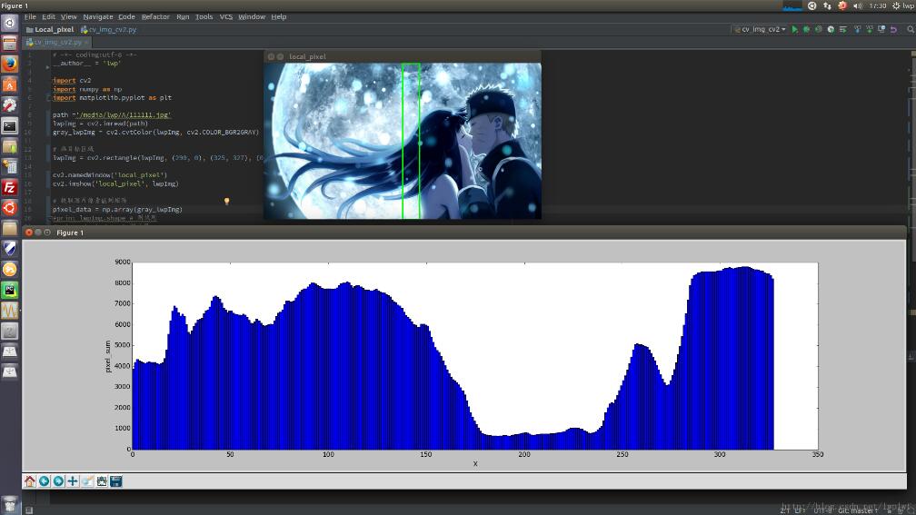Open the Refactor menu
916x515 pixels.
(x=155, y=17)
